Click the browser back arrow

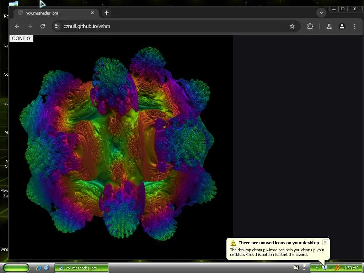point(17,26)
